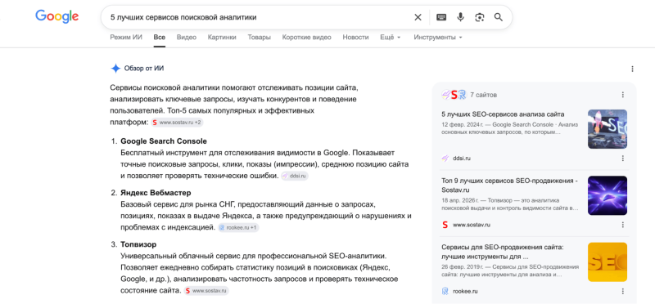Switch to Видео tab
The height and width of the screenshot is (304, 655).
187,37
